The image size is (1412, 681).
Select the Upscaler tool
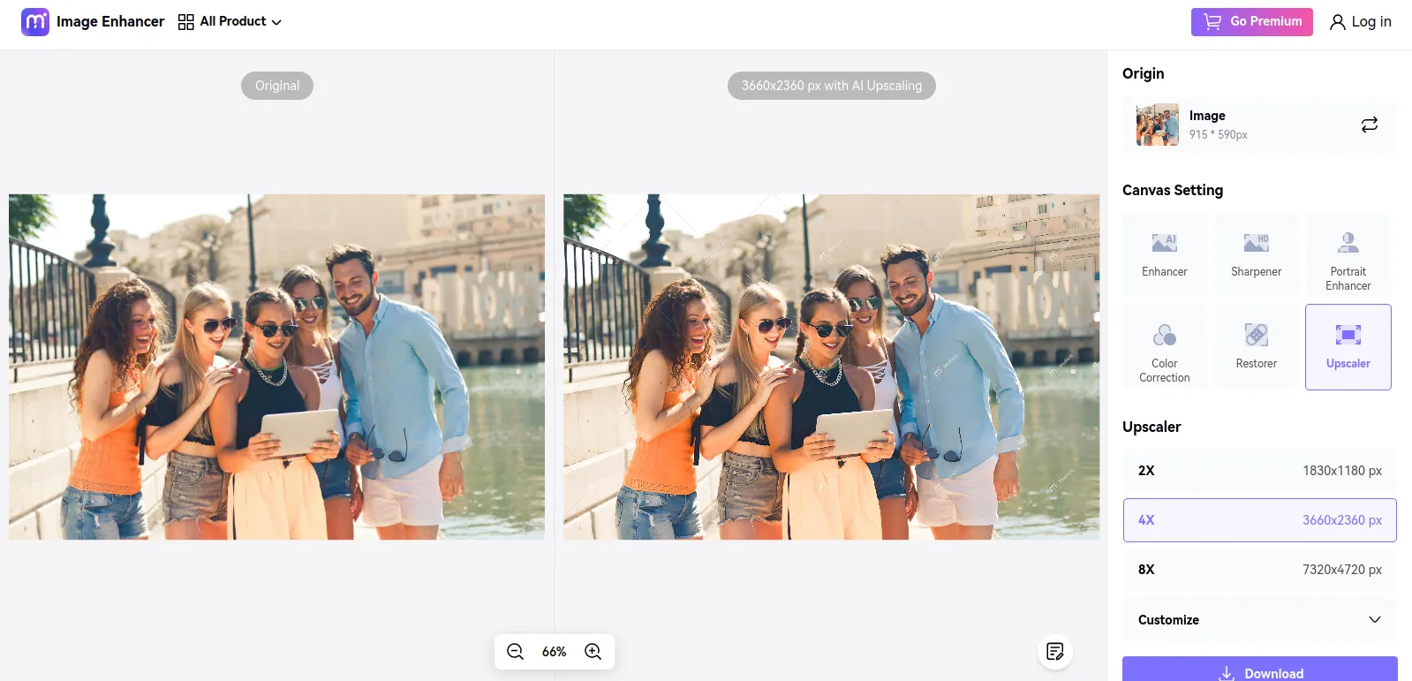[1348, 347]
